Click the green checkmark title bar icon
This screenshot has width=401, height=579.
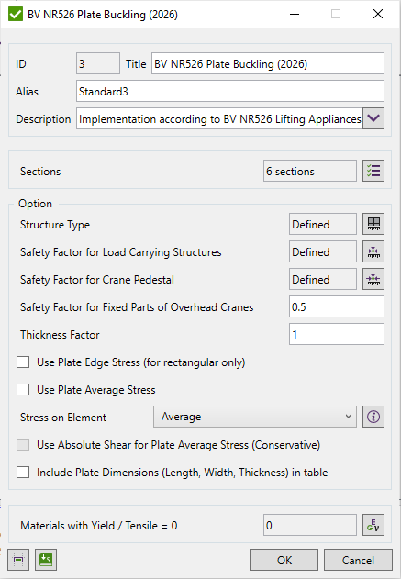pyautogui.click(x=16, y=14)
